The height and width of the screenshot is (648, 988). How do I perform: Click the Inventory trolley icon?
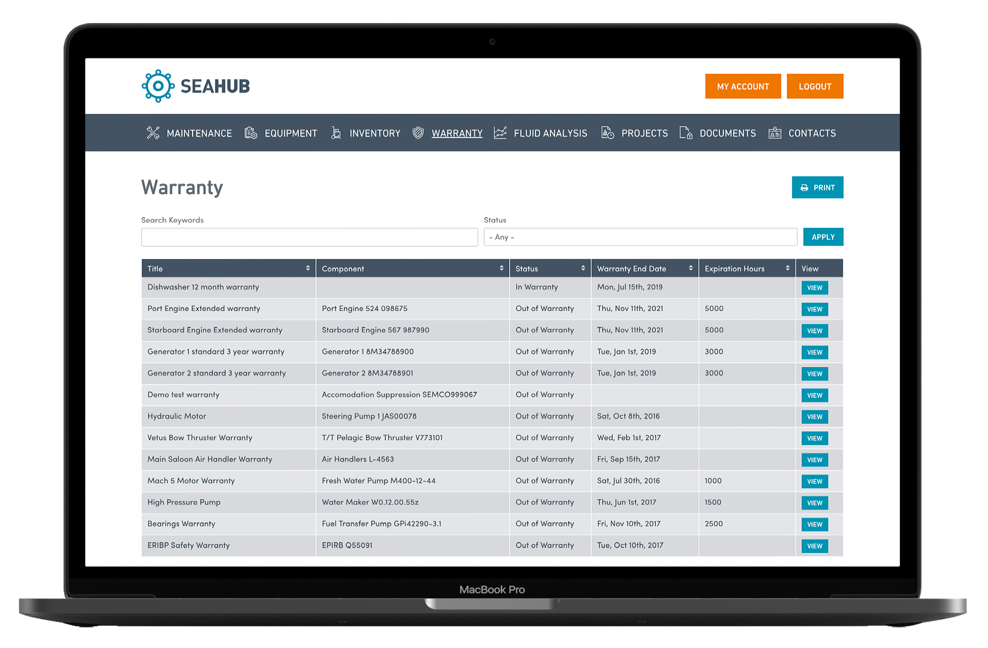point(336,133)
